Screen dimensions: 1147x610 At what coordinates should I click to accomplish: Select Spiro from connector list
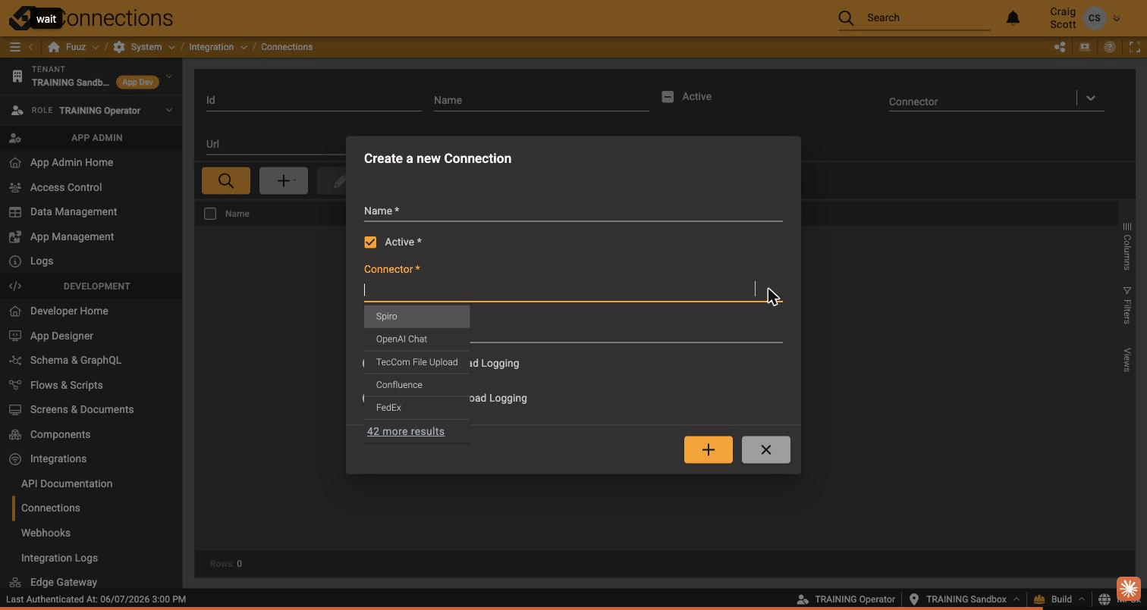pyautogui.click(x=416, y=317)
